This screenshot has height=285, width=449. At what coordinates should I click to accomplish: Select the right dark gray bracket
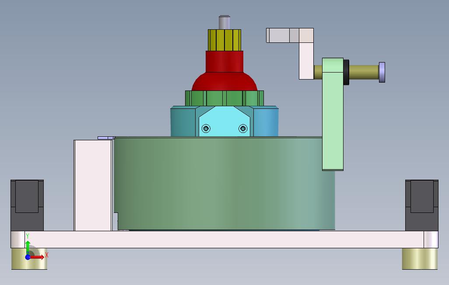[422, 205]
